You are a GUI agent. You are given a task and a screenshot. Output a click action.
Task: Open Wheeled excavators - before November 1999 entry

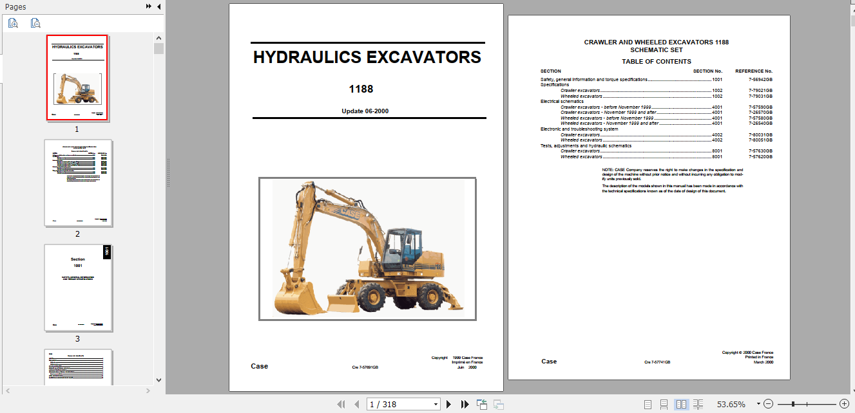coord(641,118)
